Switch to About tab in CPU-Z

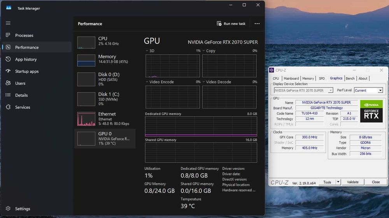pos(363,78)
